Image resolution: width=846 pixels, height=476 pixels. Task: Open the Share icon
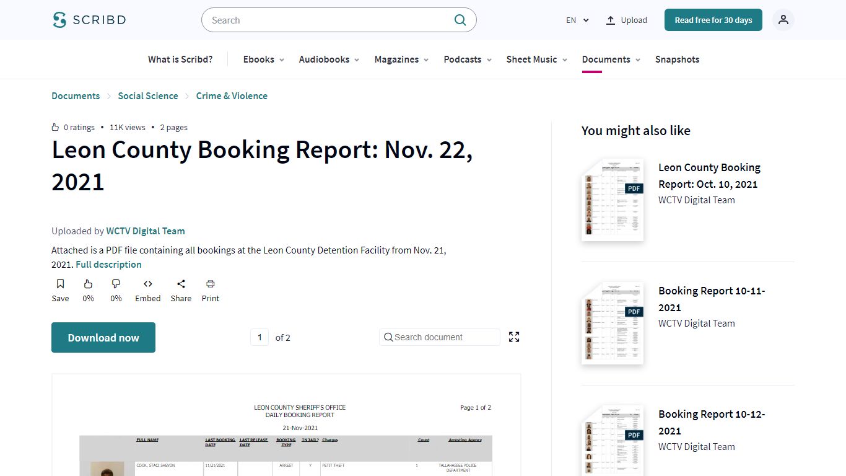tap(181, 284)
